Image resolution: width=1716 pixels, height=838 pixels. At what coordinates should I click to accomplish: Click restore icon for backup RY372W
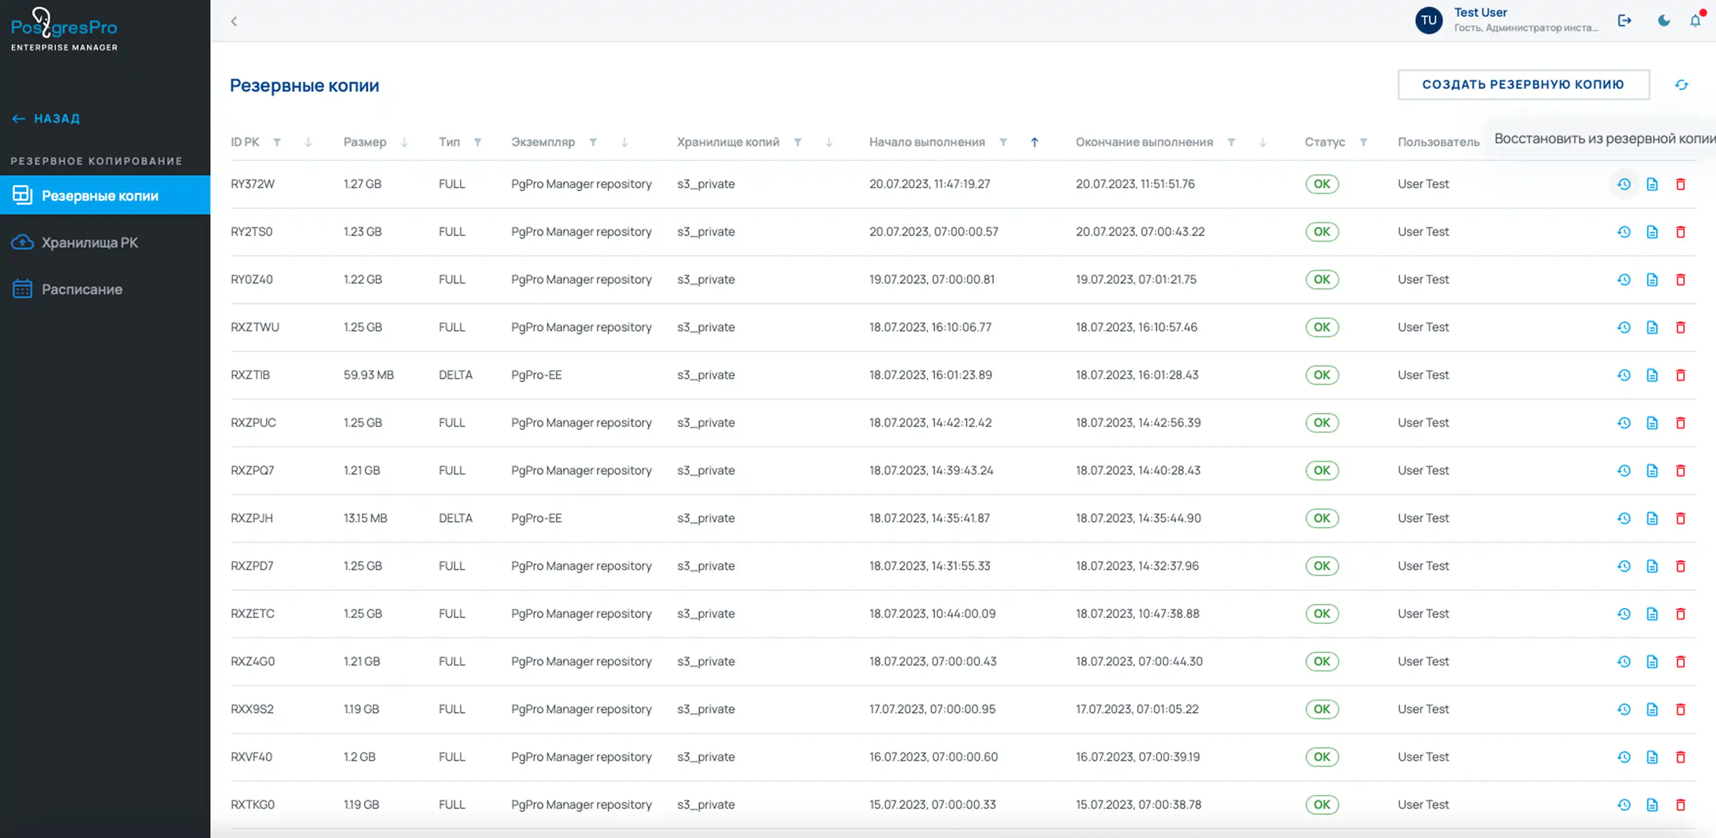[x=1623, y=184]
